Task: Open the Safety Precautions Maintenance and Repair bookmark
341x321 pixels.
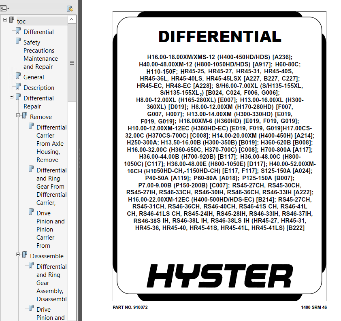Action: point(40,54)
